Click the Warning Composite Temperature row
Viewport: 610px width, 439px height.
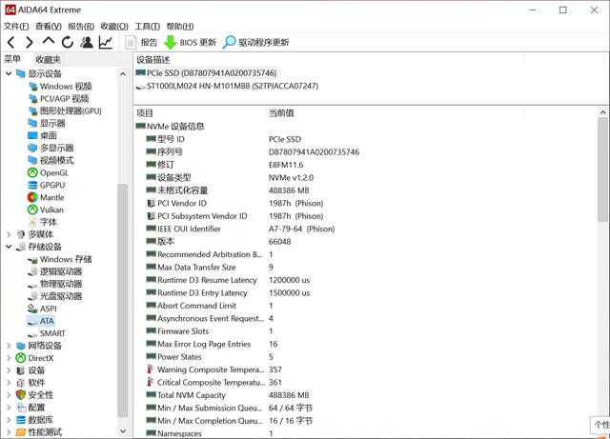coord(213,369)
